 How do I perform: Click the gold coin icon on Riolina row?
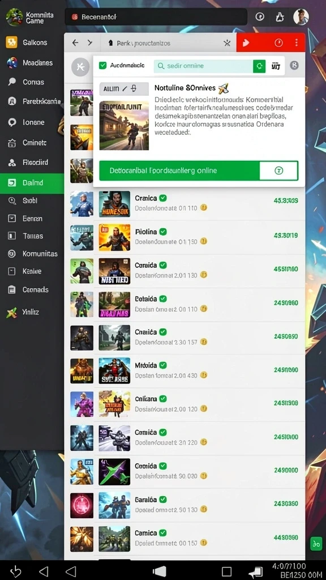click(x=203, y=241)
